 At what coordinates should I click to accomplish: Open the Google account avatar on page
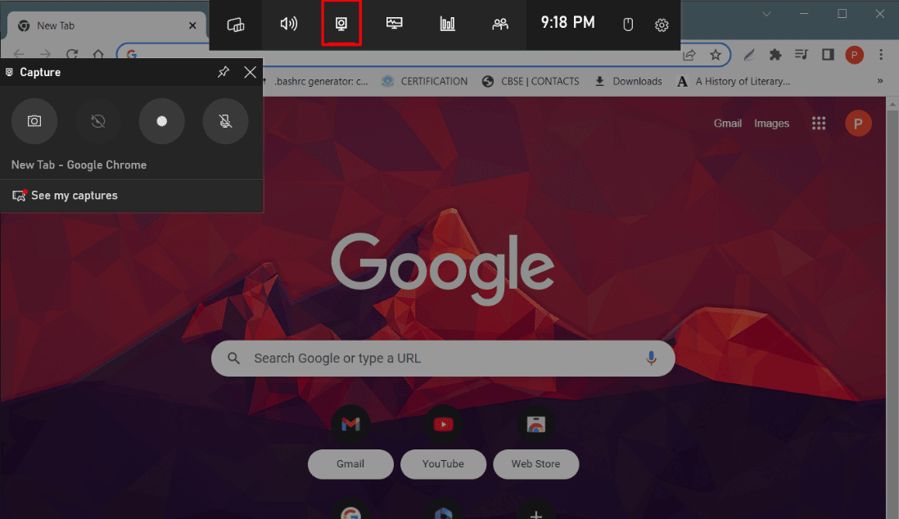tap(858, 124)
